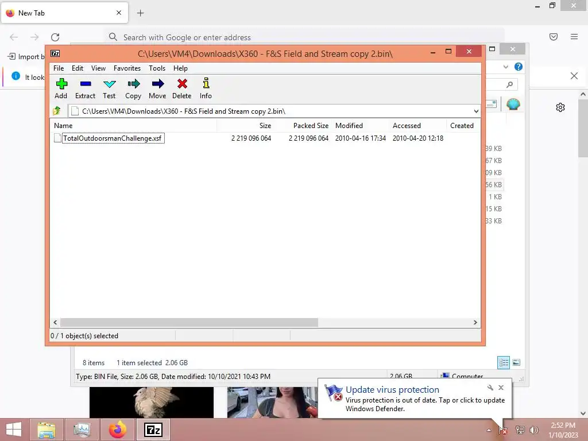Open the network tray icon
588x441 pixels.
[x=520, y=430]
